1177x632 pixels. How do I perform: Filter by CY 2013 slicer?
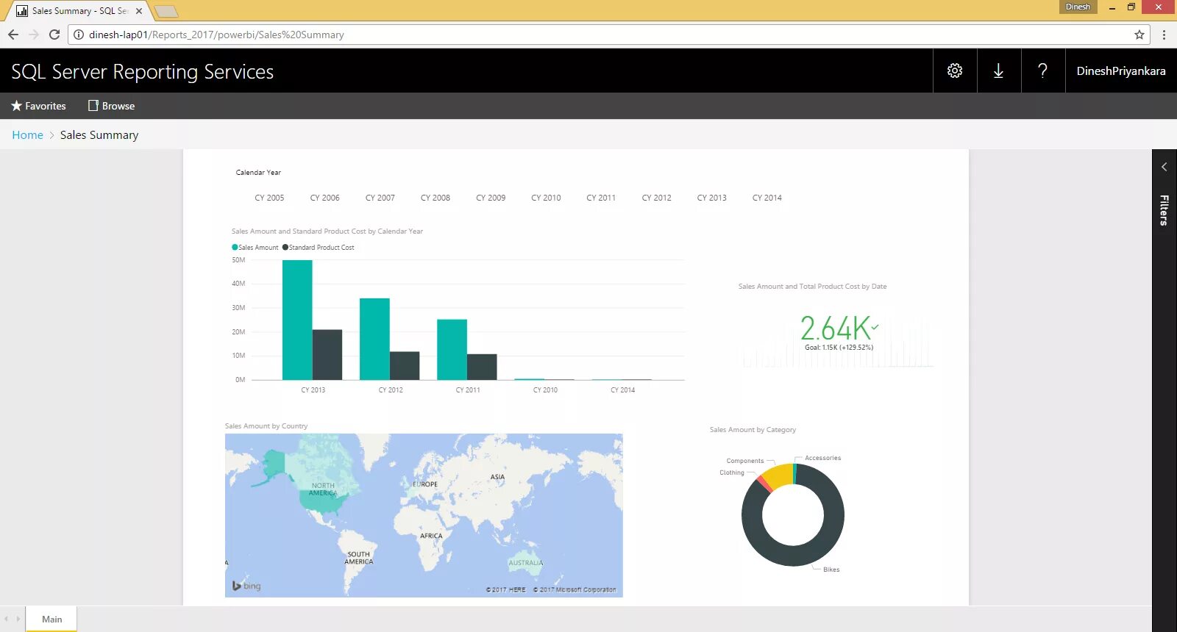click(x=711, y=198)
